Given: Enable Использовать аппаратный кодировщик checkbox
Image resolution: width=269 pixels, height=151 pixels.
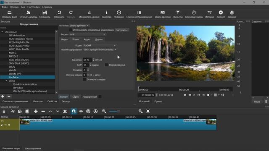Looking at the screenshot, I should 71,30.
